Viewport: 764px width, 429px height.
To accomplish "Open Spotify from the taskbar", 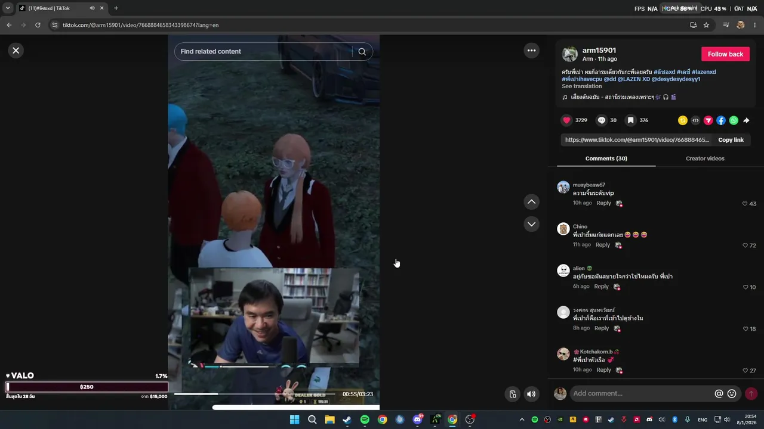I will [x=365, y=419].
